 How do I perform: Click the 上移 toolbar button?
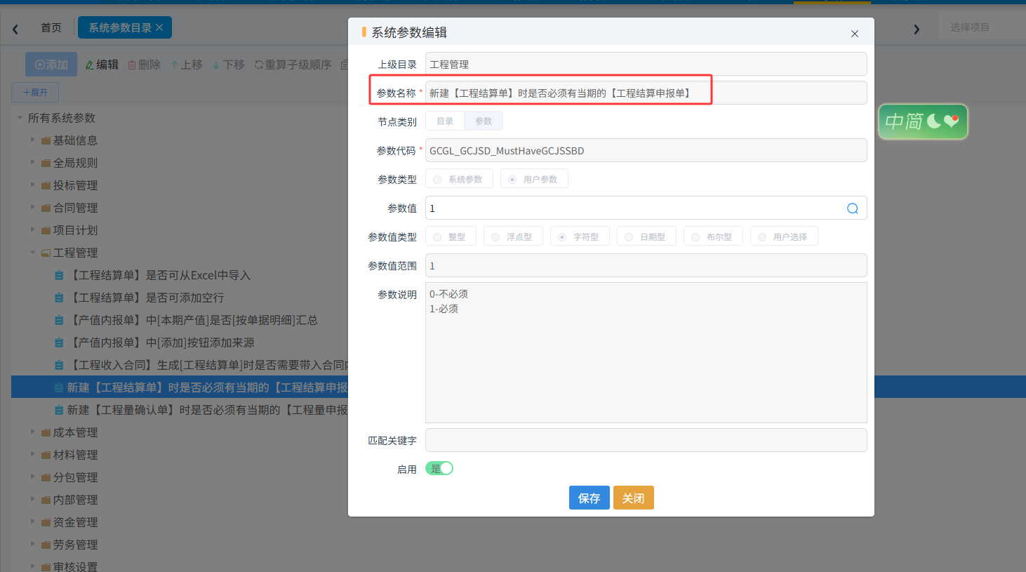click(x=186, y=65)
